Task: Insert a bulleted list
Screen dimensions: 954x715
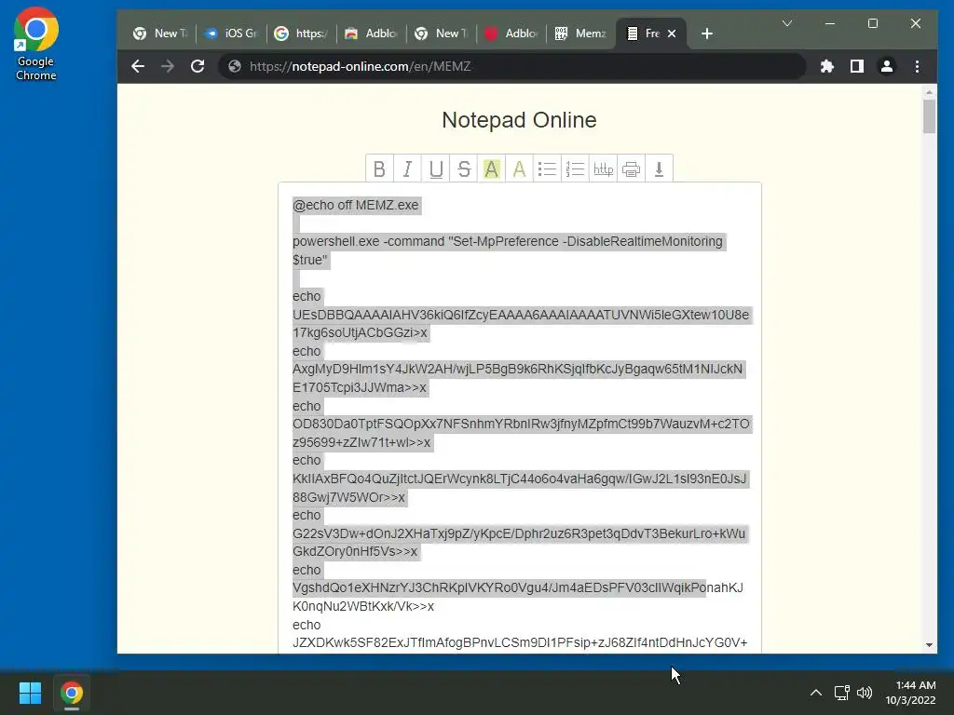Action: [547, 169]
